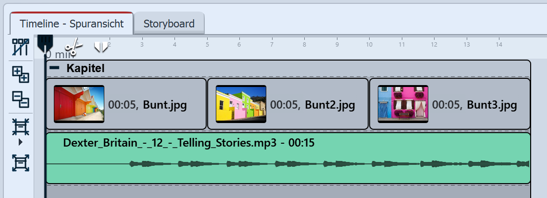The width and height of the screenshot is (547, 198).
Task: Click the expand-all tracks plus icon
Action: coord(21,74)
